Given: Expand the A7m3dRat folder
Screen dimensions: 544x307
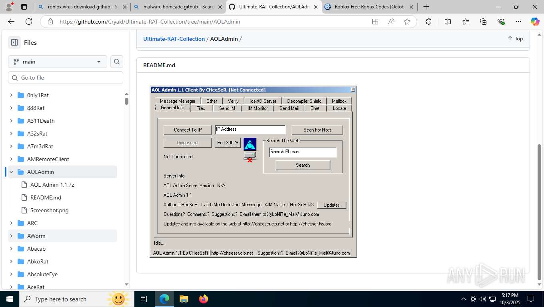Looking at the screenshot, I should point(11,146).
